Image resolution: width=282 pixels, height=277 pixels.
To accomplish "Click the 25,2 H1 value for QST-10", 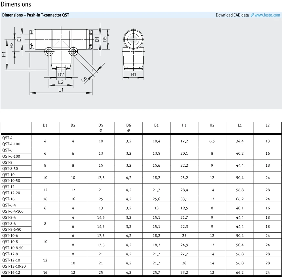I will click(x=184, y=178).
